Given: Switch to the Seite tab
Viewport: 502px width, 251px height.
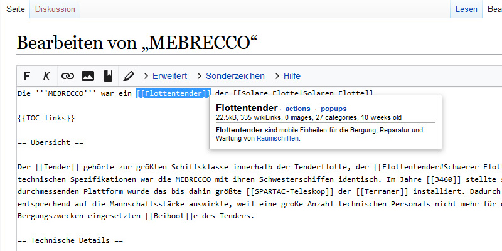Looking at the screenshot, I should tap(15, 9).
